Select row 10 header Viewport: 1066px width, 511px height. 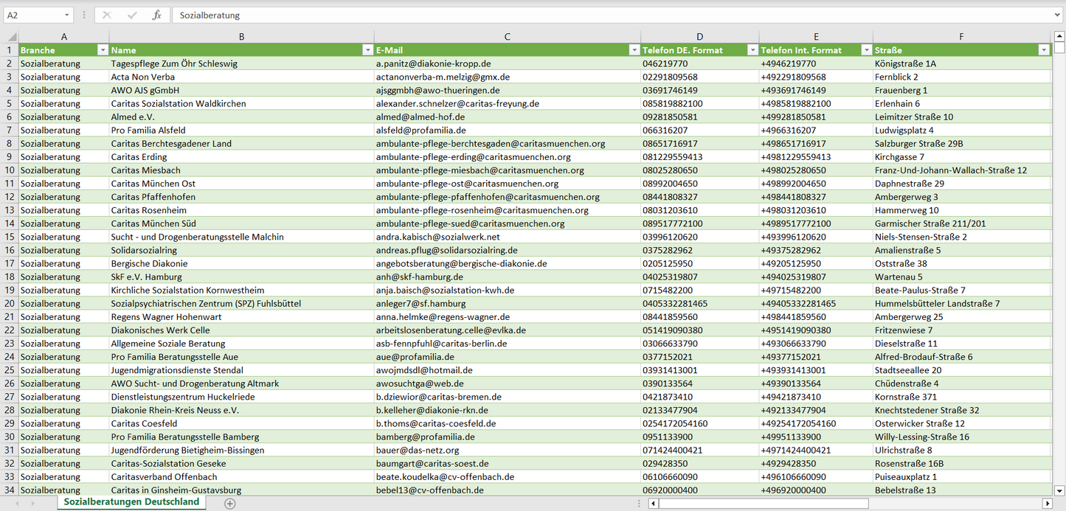(10, 170)
